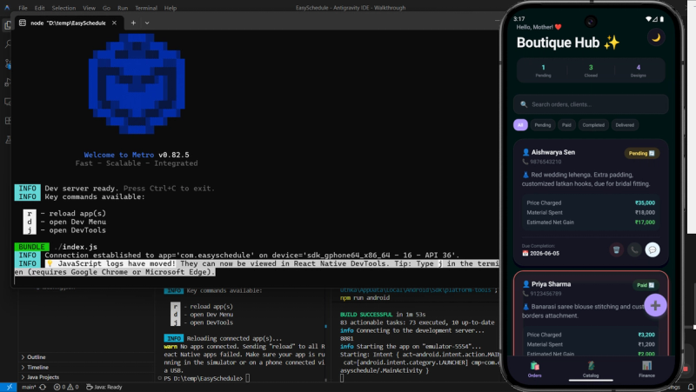
Task: Toggle dark mode moon in Boutique Hub
Action: [656, 37]
